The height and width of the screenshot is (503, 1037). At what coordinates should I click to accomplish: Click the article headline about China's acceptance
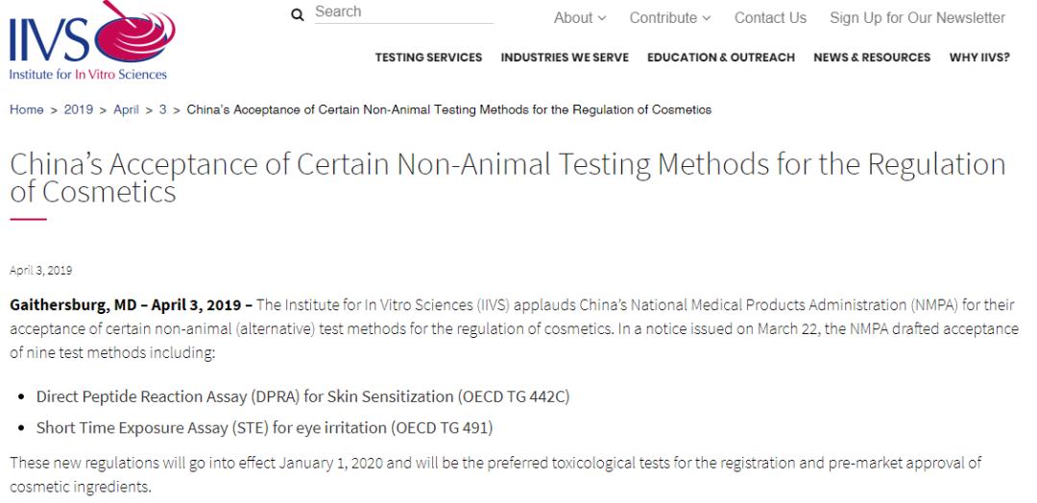tap(507, 178)
